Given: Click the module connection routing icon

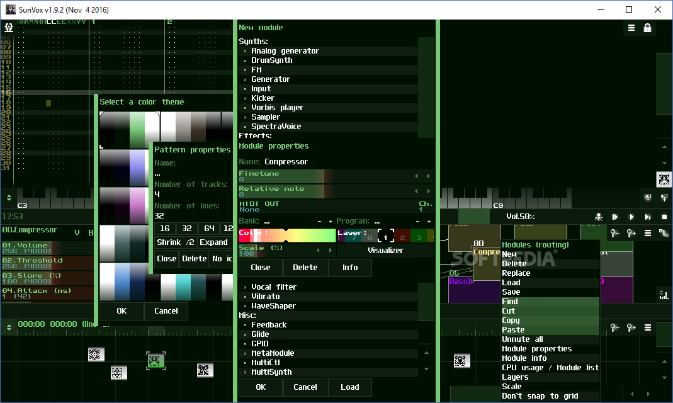Looking at the screenshot, I should tap(664, 233).
